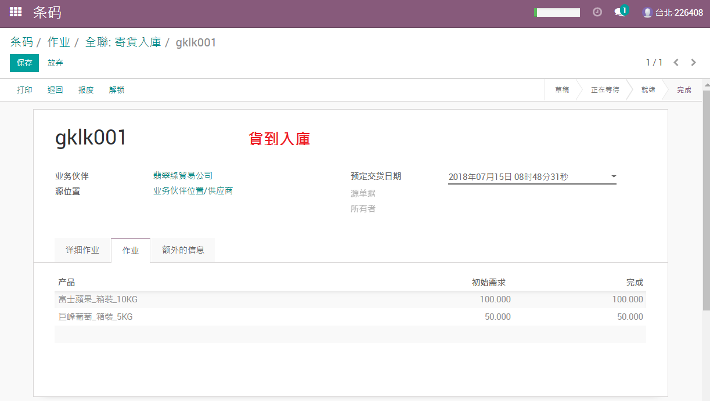The image size is (710, 401).
Task: Click the progress bar in top header
Action: click(557, 12)
